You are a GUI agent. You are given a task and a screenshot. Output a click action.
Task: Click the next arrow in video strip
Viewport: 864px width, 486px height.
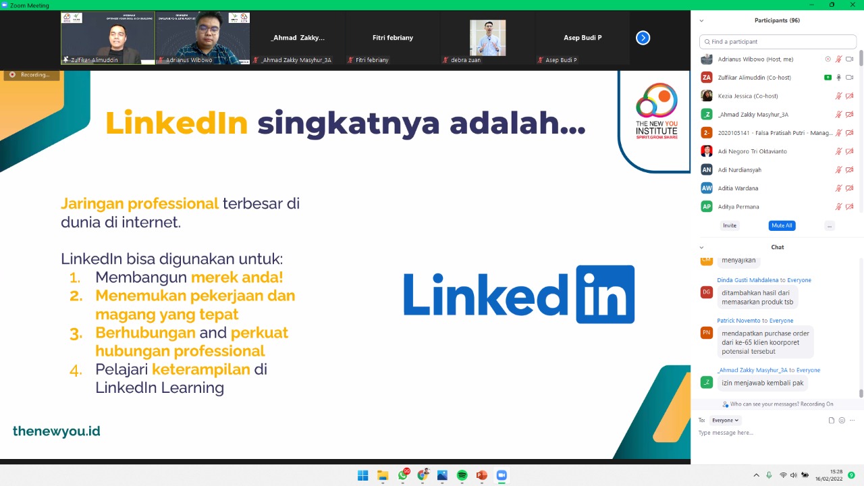(643, 38)
